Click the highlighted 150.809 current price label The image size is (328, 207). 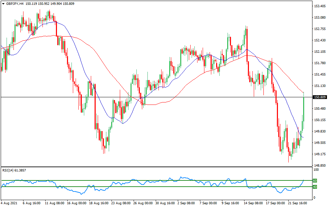[319, 97]
